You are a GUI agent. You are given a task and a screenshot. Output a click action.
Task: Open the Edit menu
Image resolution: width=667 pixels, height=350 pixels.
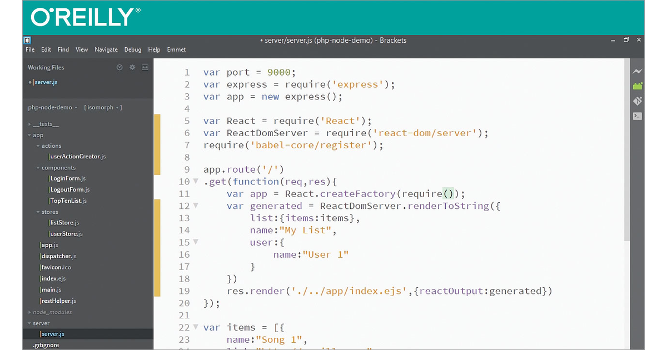[46, 49]
